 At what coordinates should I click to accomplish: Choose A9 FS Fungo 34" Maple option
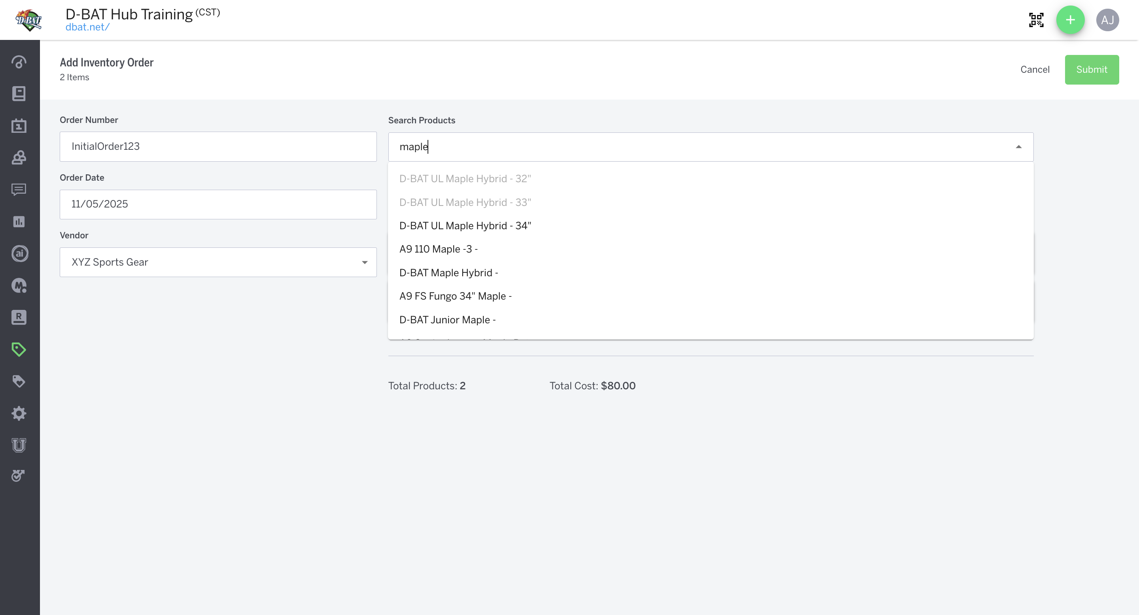[456, 296]
